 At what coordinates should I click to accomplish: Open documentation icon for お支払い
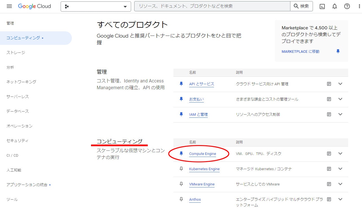point(329,99)
